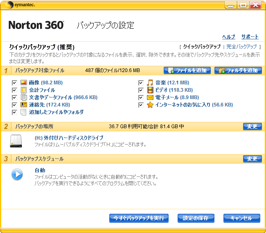Disable the 追加したファイルやフォルダ checkbox
The height and width of the screenshot is (233, 266).
click(x=14, y=112)
